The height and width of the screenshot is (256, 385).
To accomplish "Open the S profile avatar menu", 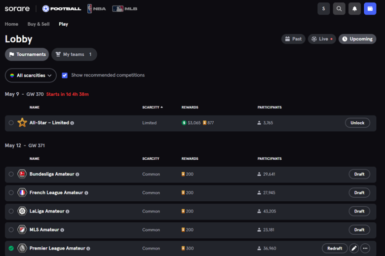I will tap(323, 9).
